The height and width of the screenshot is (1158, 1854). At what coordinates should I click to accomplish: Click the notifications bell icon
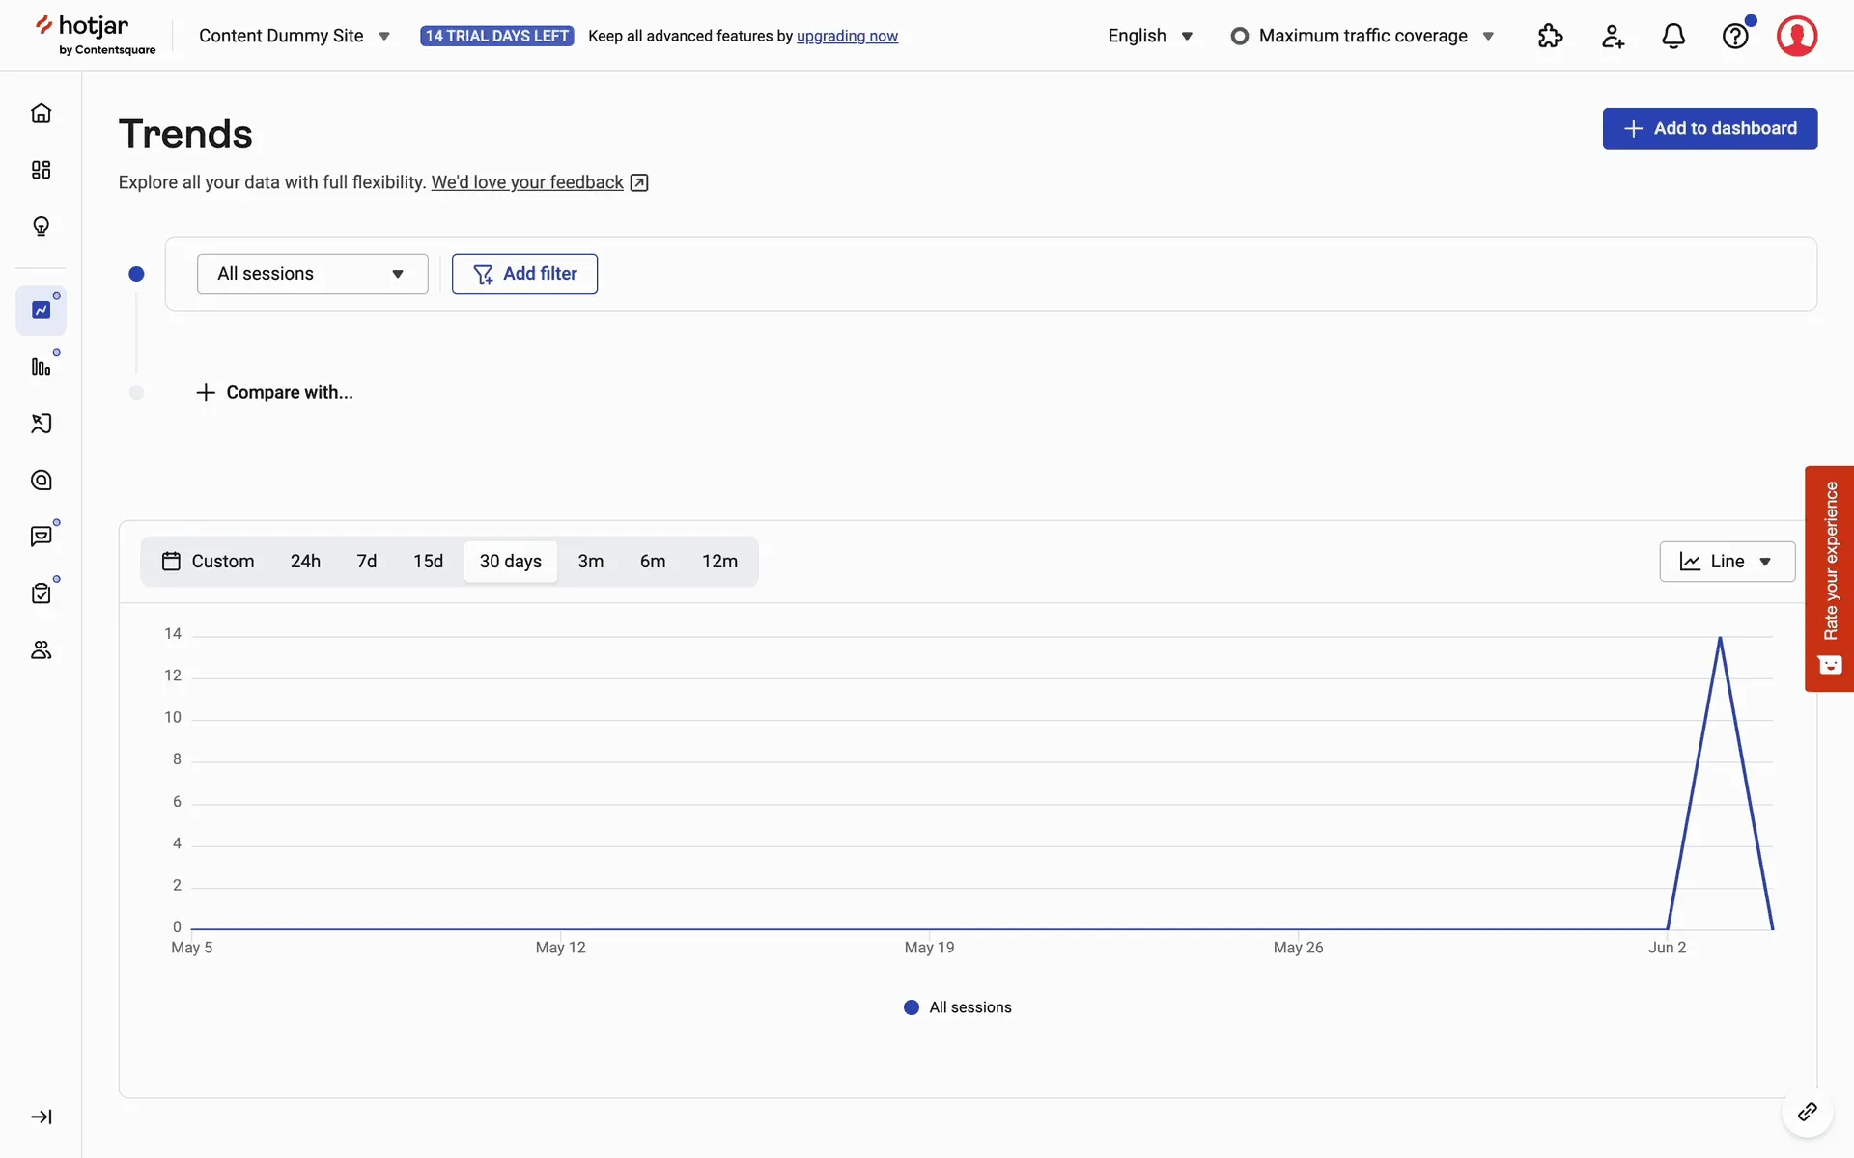point(1673,37)
